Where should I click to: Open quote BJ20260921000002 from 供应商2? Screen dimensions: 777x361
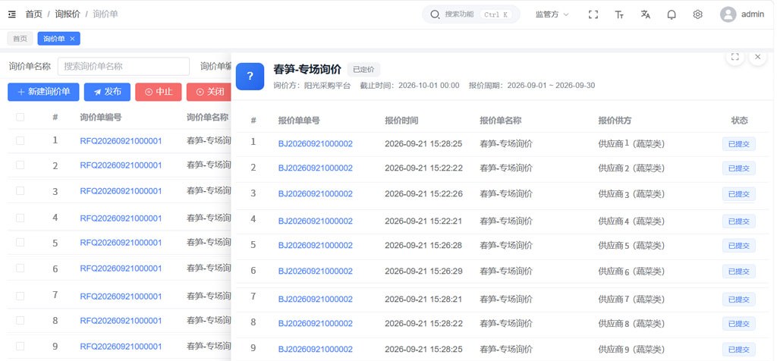point(315,168)
